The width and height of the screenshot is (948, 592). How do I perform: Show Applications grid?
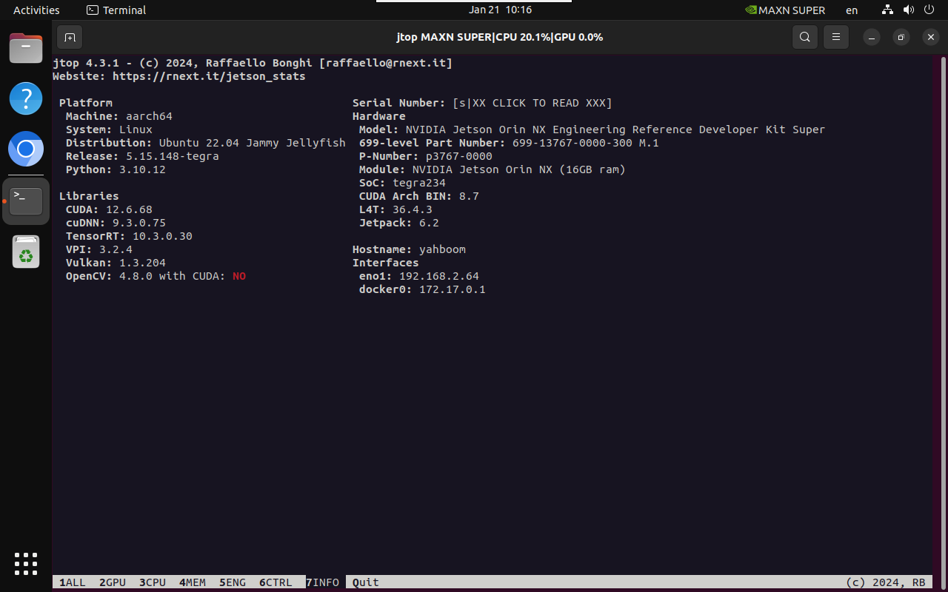pos(26,563)
